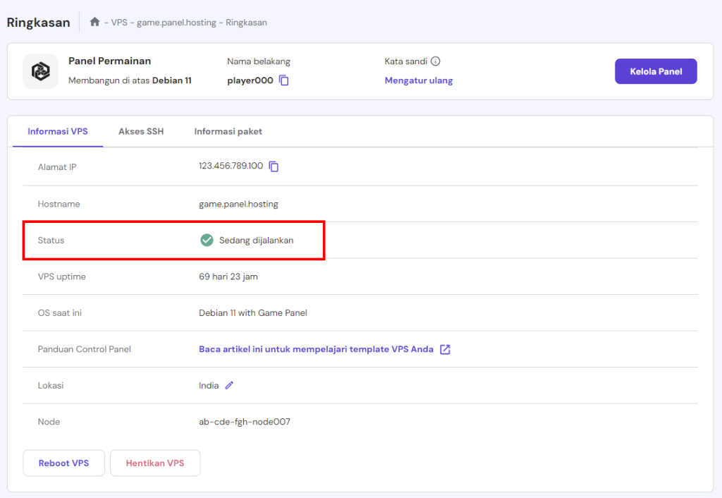Edit the India location with pencil icon
The height and width of the screenshot is (498, 722).
[229, 385]
